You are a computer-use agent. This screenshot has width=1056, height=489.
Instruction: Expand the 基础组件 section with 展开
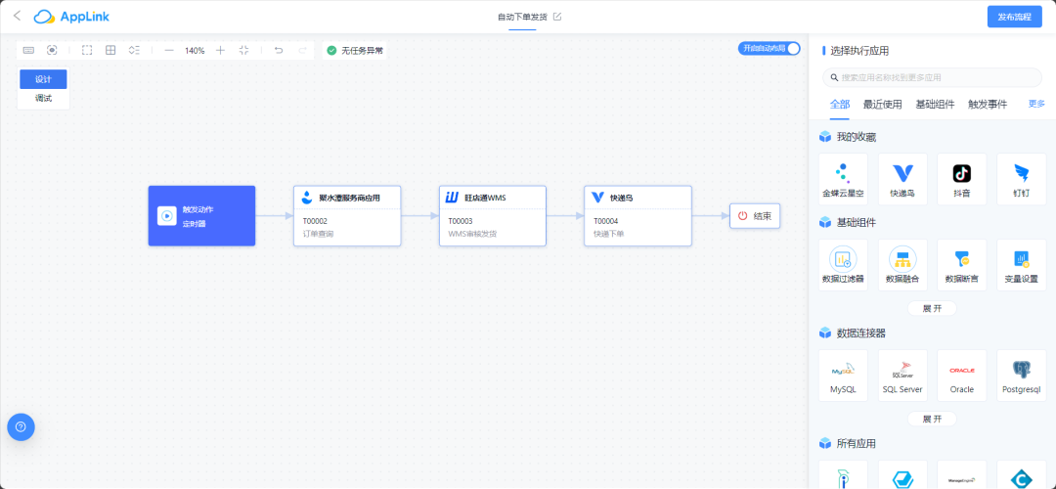(932, 308)
